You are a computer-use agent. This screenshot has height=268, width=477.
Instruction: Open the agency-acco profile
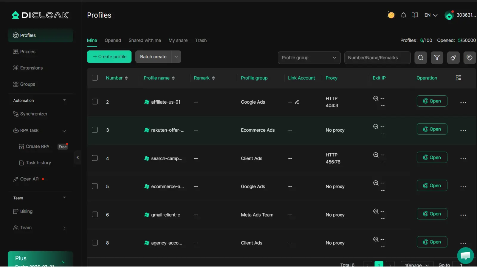point(432,242)
